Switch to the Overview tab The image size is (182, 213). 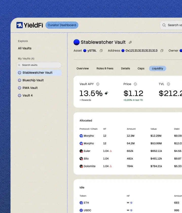click(x=83, y=68)
